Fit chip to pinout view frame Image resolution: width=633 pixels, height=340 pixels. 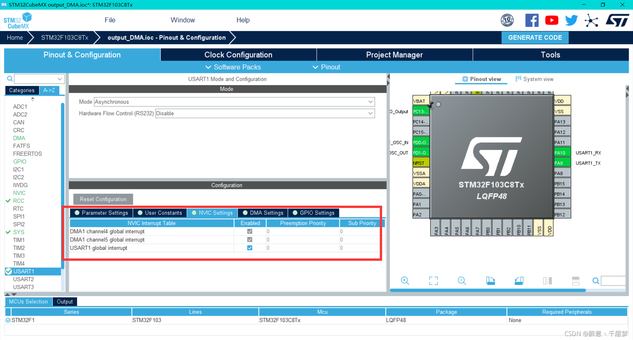(434, 281)
